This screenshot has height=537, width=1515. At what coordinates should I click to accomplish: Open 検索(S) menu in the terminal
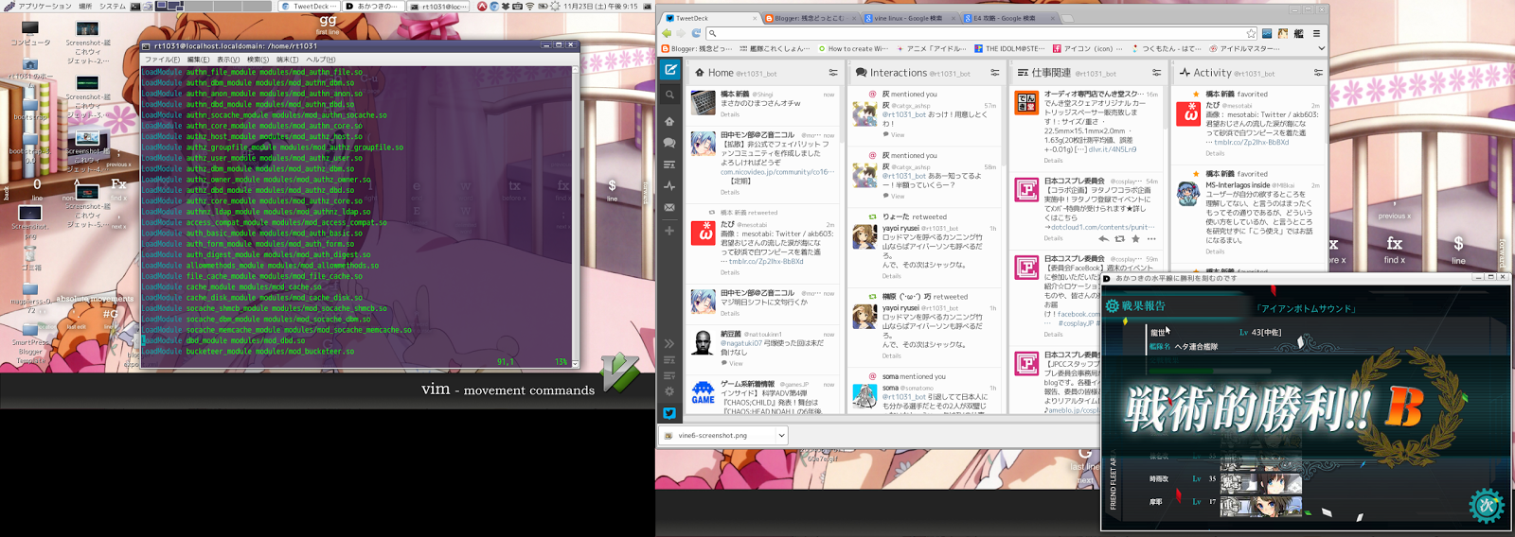click(x=258, y=60)
